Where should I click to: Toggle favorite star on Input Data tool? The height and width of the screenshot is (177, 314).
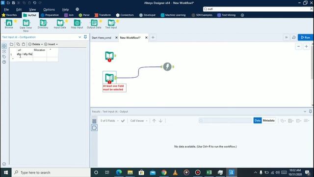pos(67,21)
